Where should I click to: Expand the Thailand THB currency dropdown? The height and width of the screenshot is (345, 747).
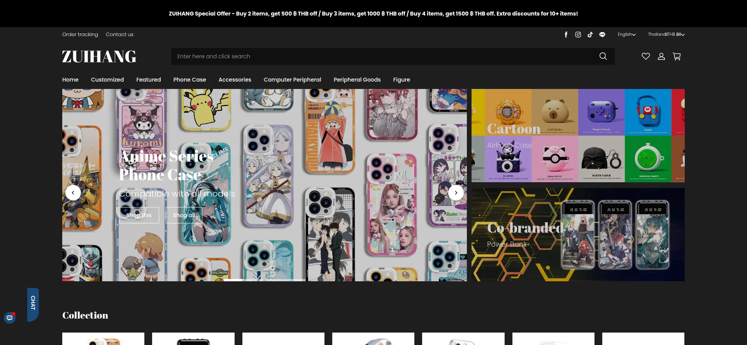[666, 35]
